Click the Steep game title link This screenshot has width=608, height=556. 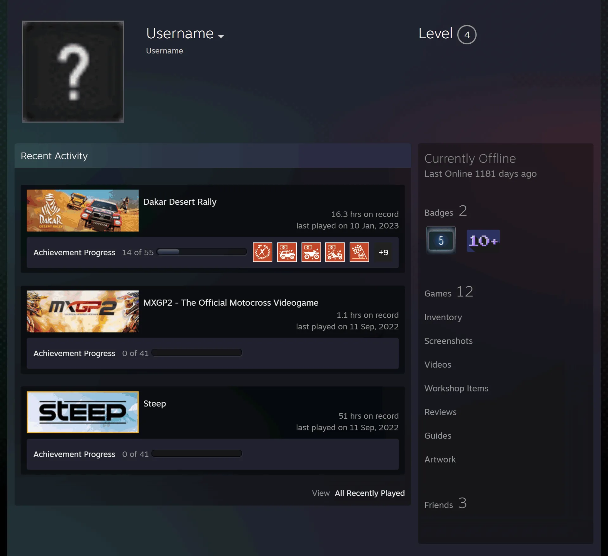(155, 404)
